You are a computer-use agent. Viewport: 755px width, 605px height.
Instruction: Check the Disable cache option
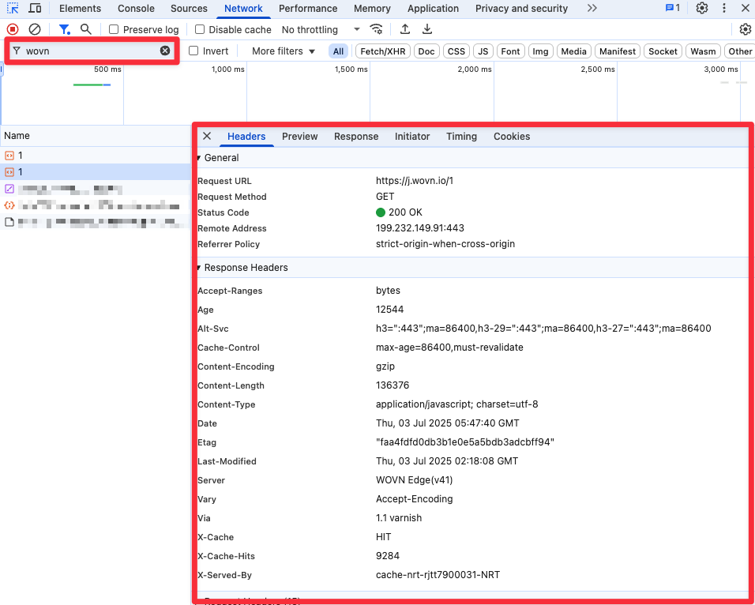[200, 30]
